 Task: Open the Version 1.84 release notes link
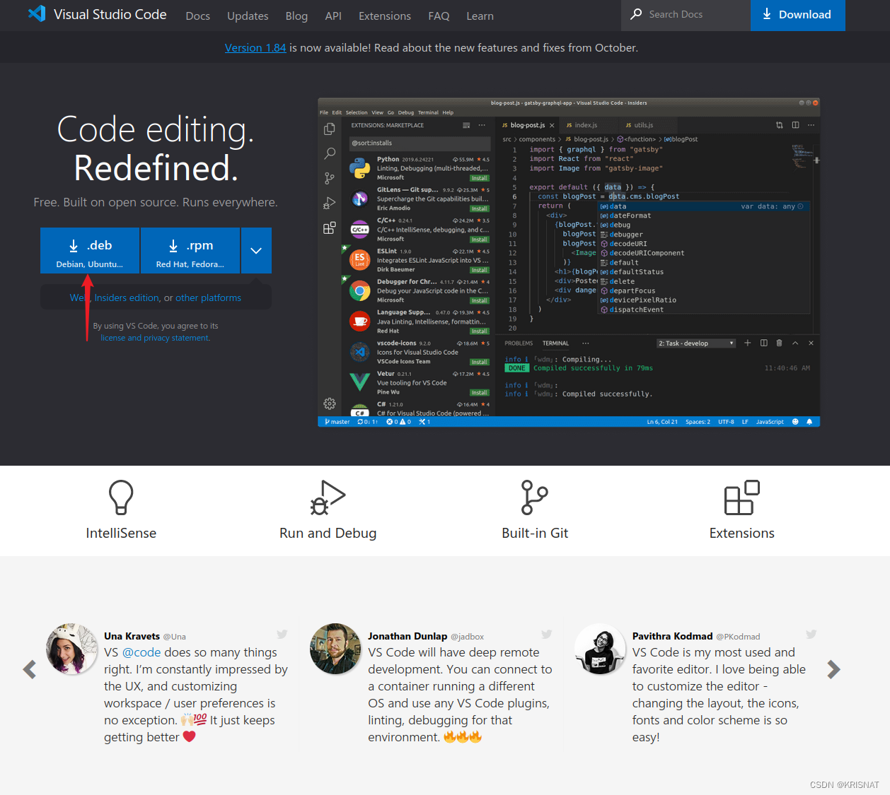[255, 47]
